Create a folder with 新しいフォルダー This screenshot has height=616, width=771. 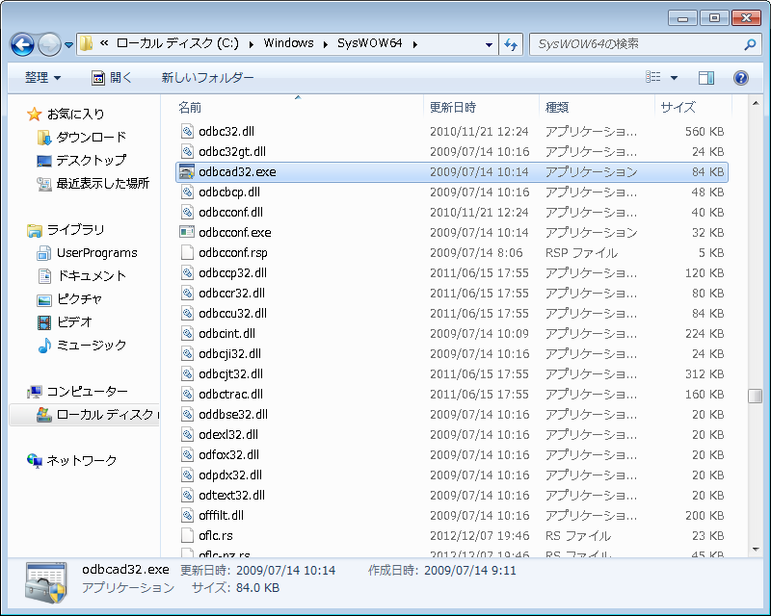point(207,78)
